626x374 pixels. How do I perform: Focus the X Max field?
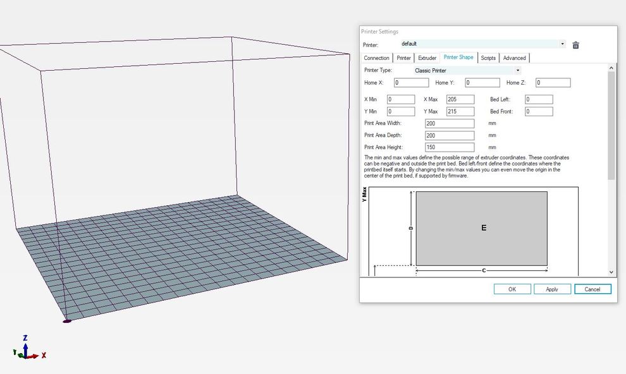[460, 100]
